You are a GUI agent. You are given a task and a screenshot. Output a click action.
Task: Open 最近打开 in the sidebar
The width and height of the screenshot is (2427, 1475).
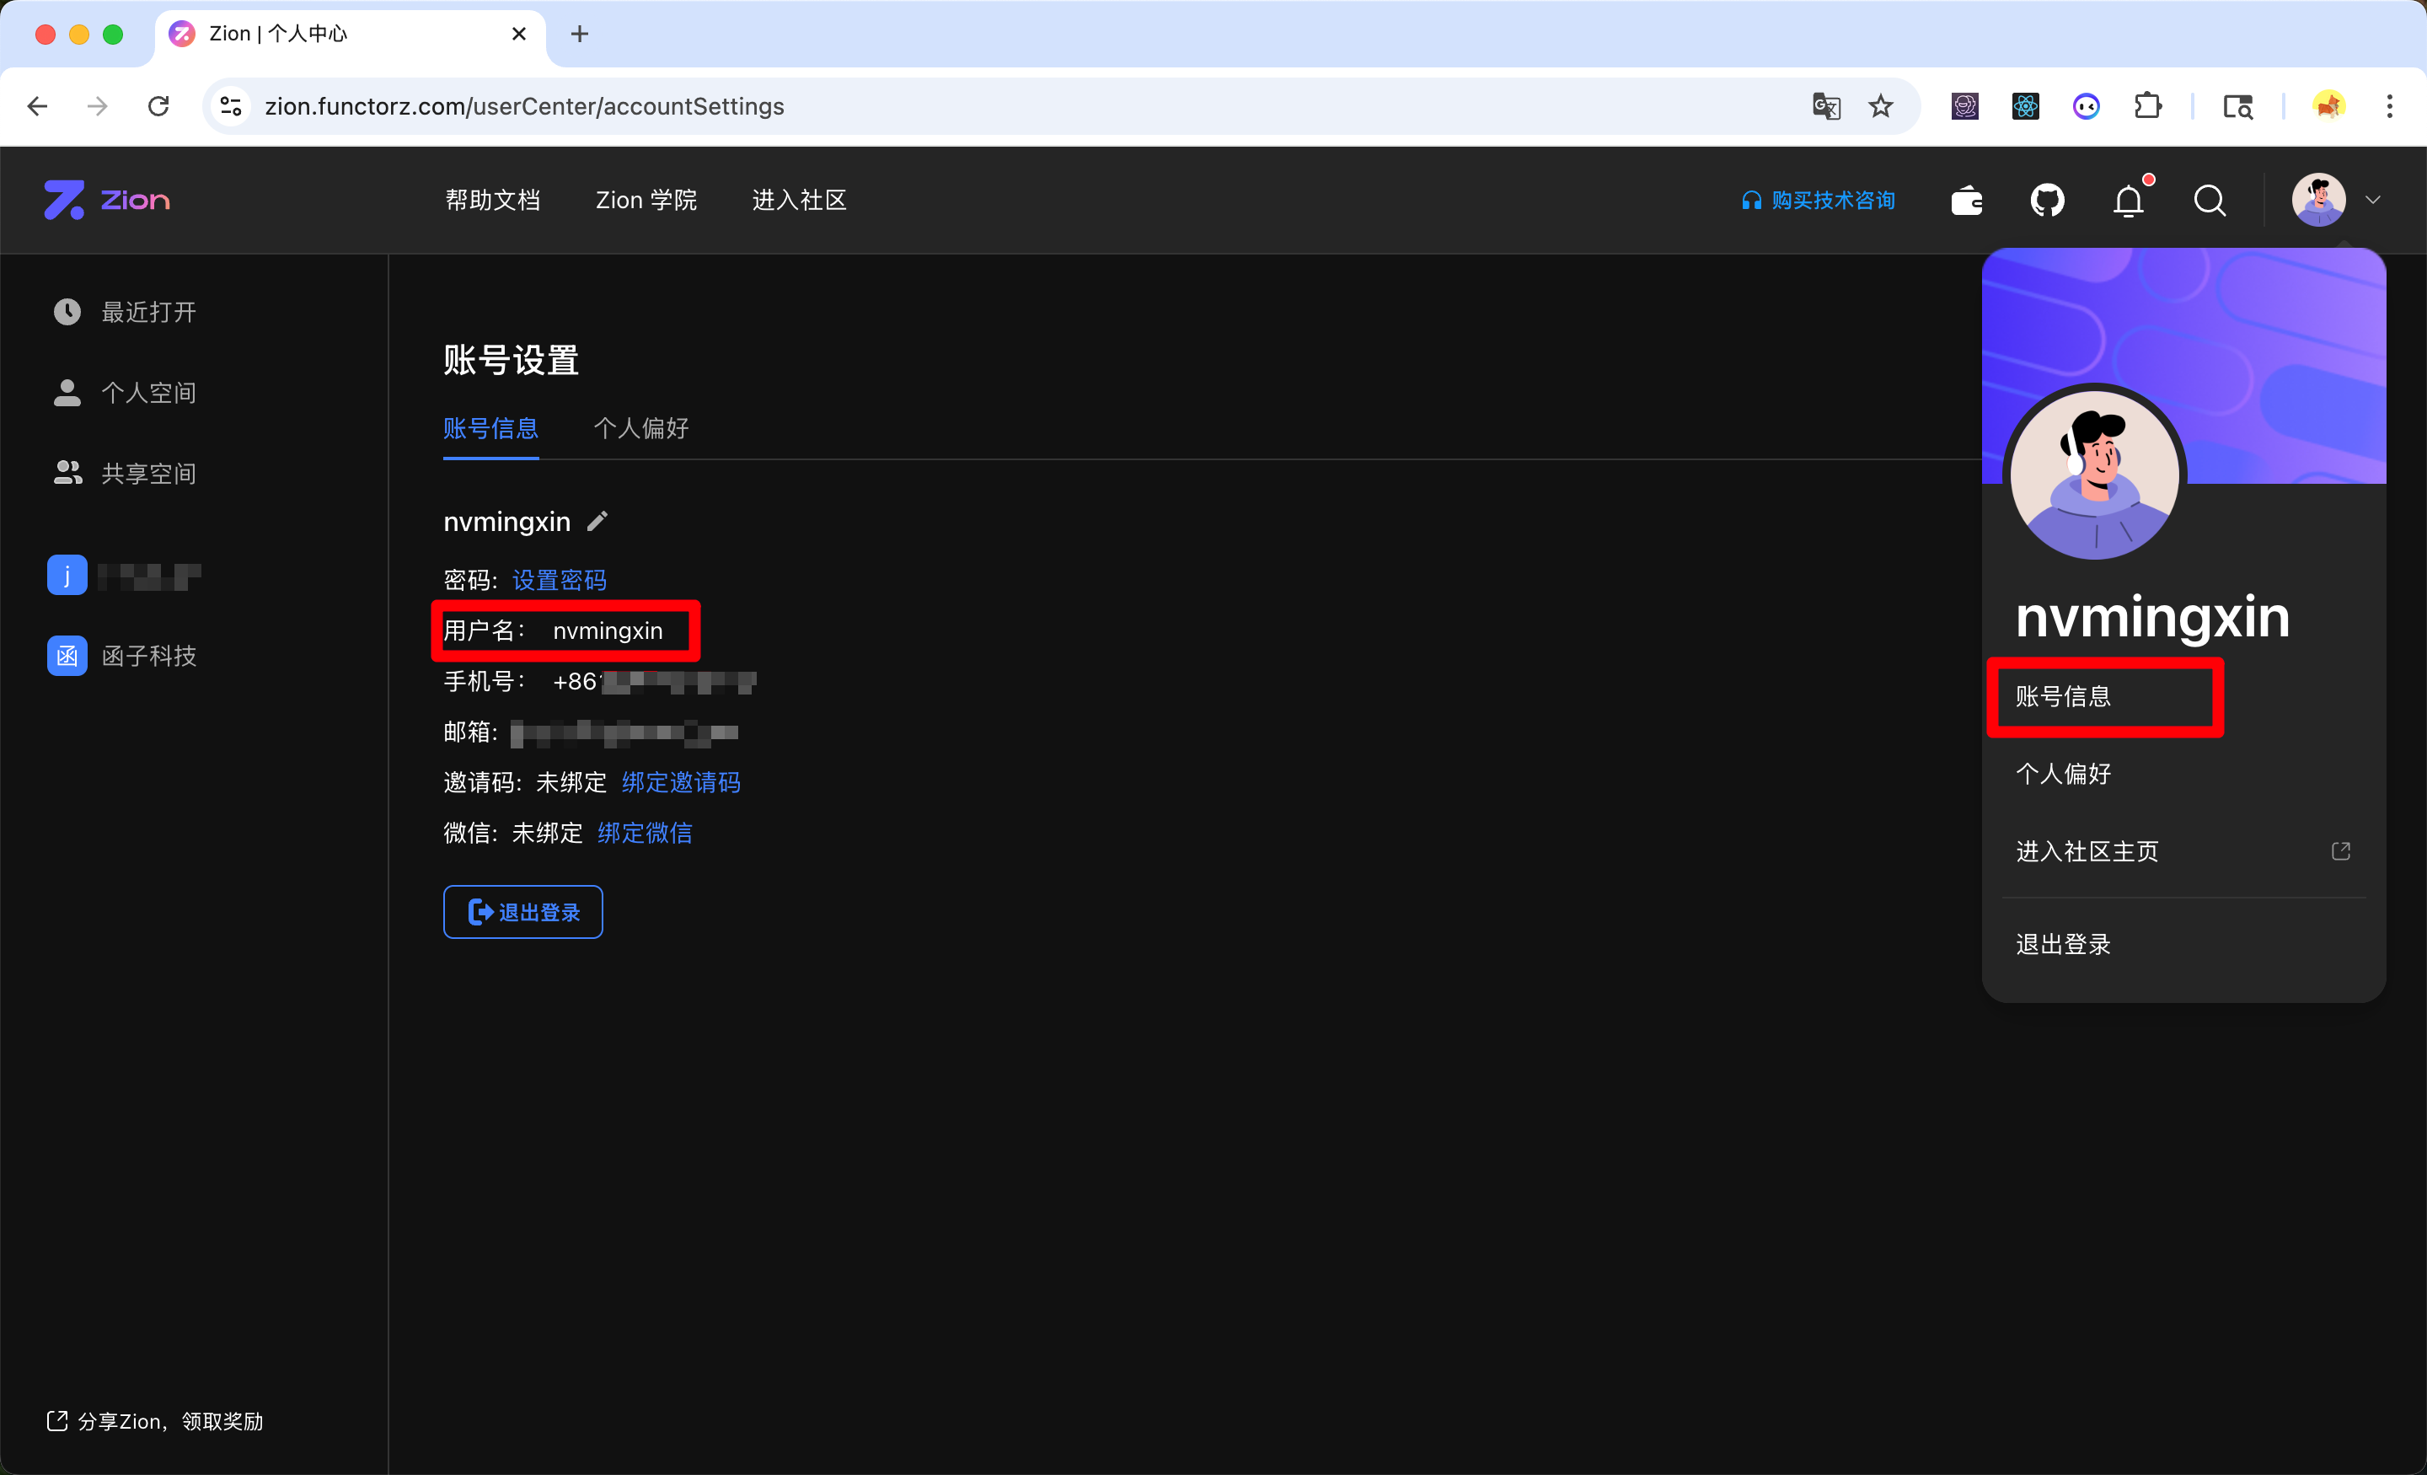point(150,313)
